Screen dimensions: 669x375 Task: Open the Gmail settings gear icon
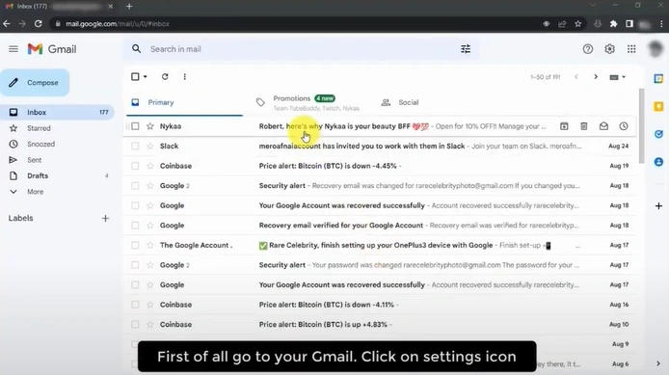[609, 49]
